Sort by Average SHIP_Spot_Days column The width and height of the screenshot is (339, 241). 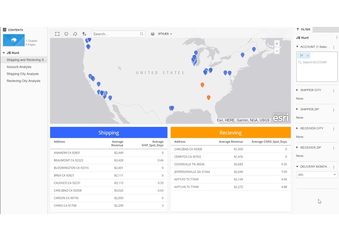point(152,143)
